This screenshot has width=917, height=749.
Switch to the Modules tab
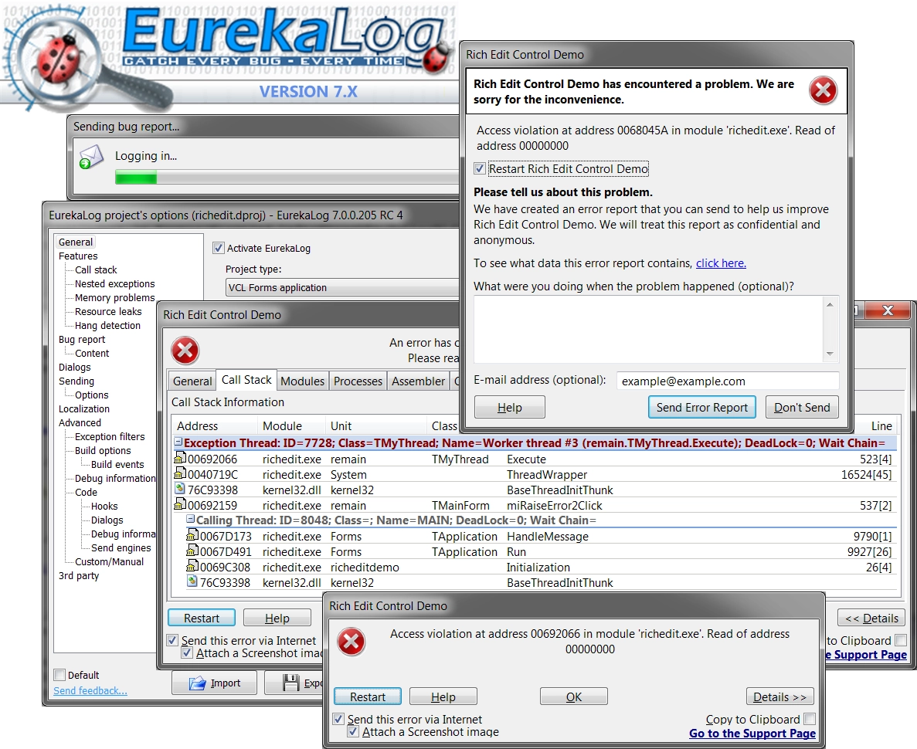(x=302, y=381)
